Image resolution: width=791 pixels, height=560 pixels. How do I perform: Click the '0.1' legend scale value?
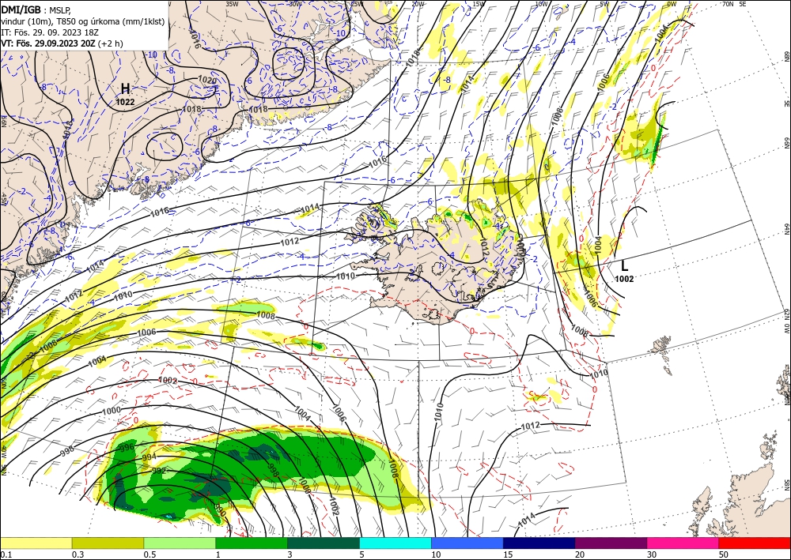pyautogui.click(x=5, y=554)
